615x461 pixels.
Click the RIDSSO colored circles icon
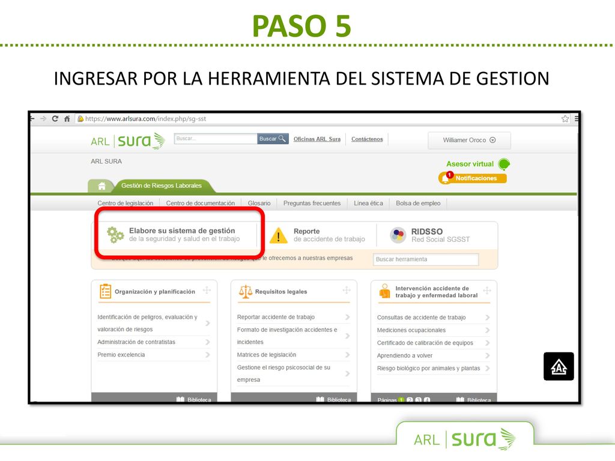coord(398,235)
